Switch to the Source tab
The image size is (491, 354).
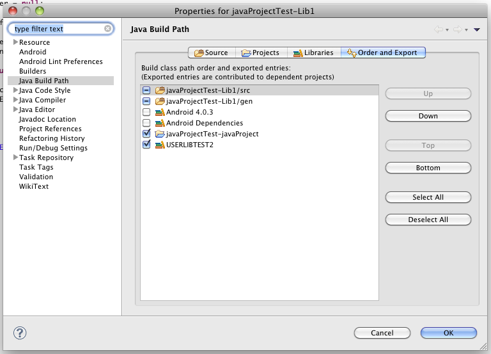pos(212,52)
